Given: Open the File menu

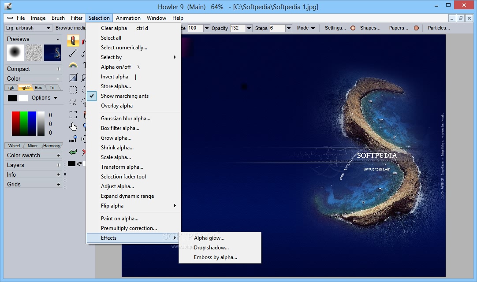Looking at the screenshot, I should [21, 18].
